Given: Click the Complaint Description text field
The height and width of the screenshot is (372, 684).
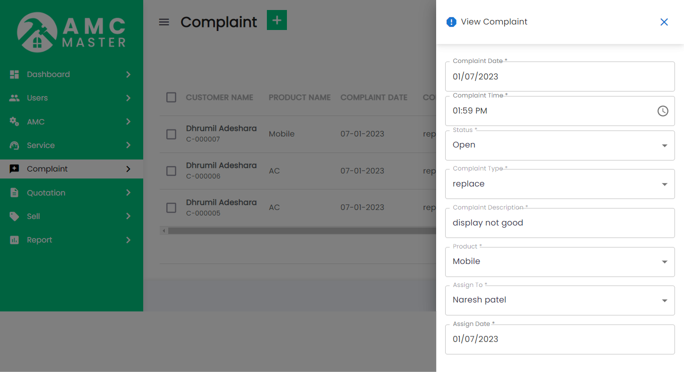Looking at the screenshot, I should [559, 223].
